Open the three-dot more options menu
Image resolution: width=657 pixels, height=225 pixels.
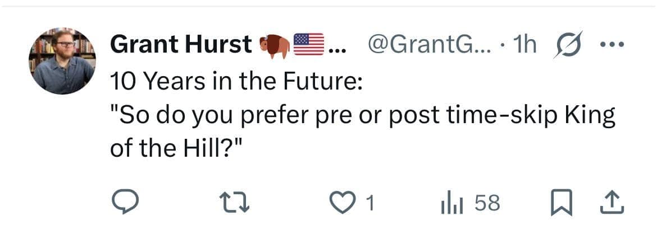[x=612, y=45]
